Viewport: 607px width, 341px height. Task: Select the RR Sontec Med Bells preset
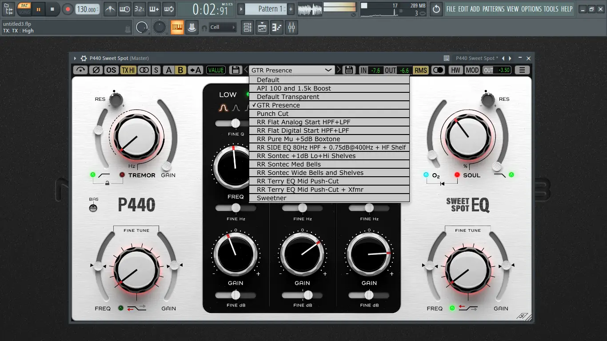pos(329,164)
